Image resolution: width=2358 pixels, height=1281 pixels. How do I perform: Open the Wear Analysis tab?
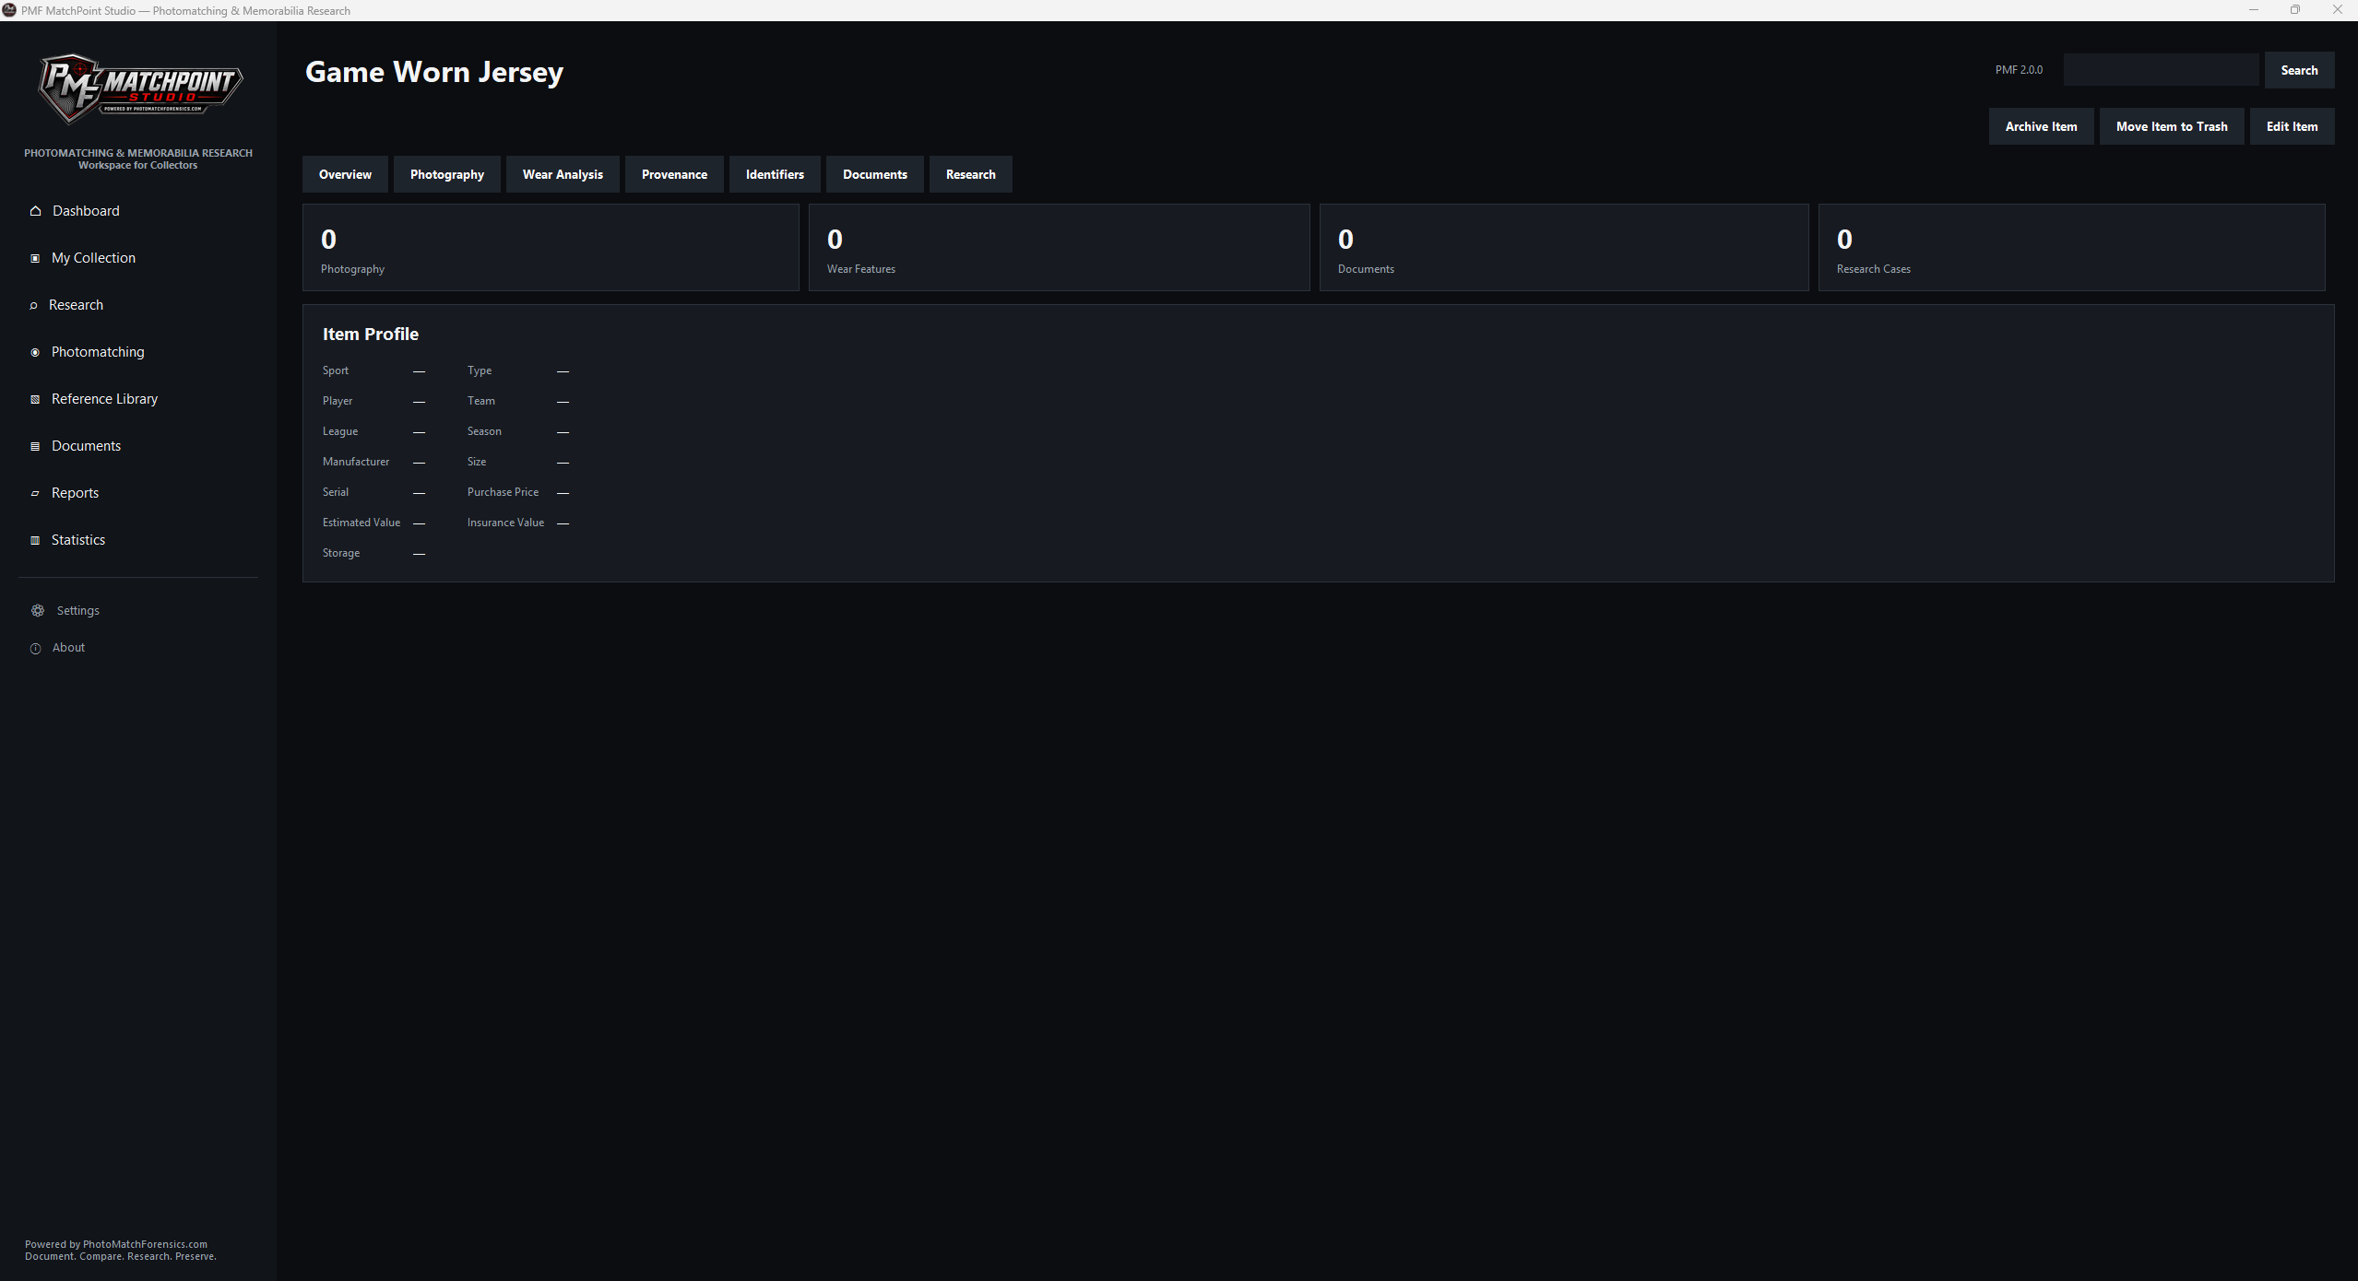pyautogui.click(x=563, y=174)
